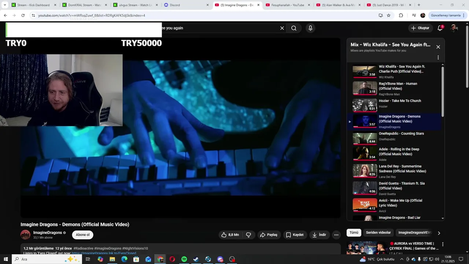The width and height of the screenshot is (469, 264).
Task: Open the AURORA vs VERSO TIME recommended video
Action: coord(414,246)
